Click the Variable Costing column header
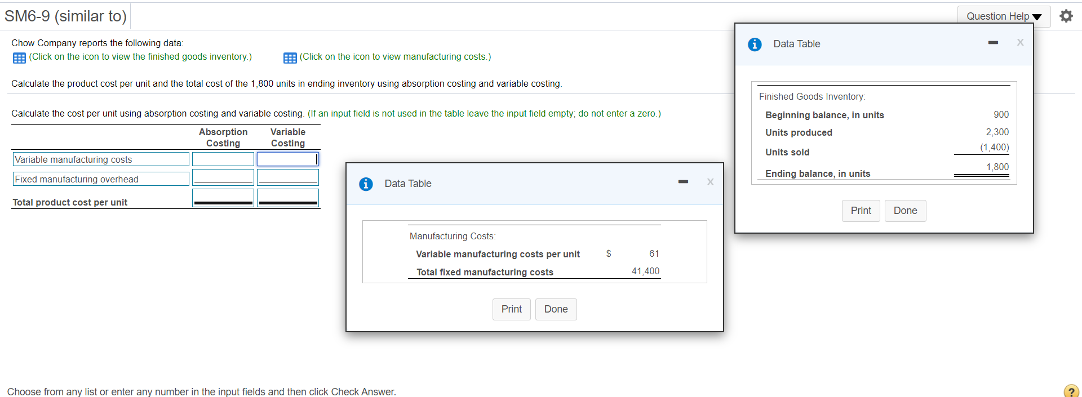This screenshot has width=1082, height=397. tap(288, 137)
